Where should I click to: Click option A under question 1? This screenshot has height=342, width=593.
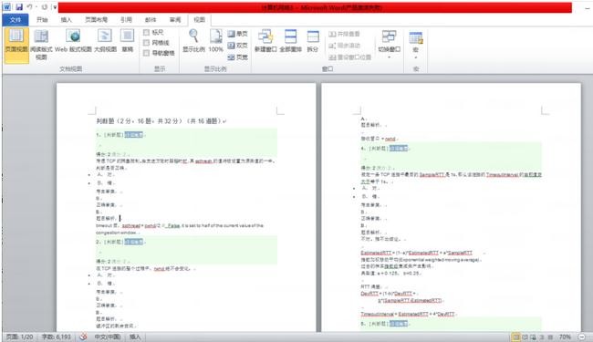[x=106, y=174]
